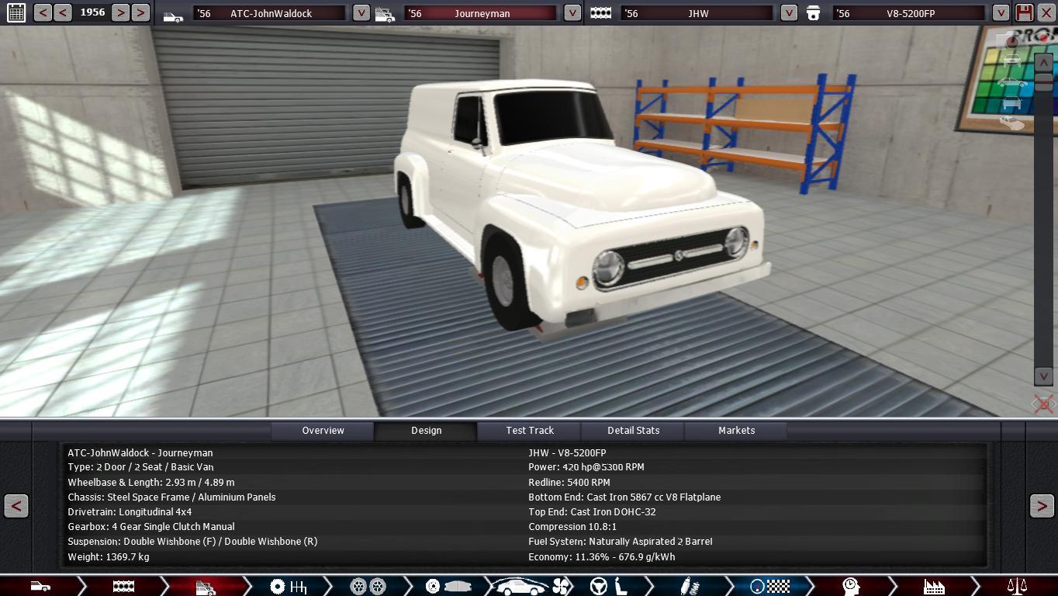Save the design with the floppy disk icon
1058x596 pixels.
(x=1025, y=12)
